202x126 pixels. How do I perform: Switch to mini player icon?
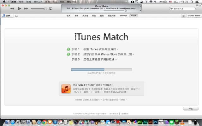(197, 5)
